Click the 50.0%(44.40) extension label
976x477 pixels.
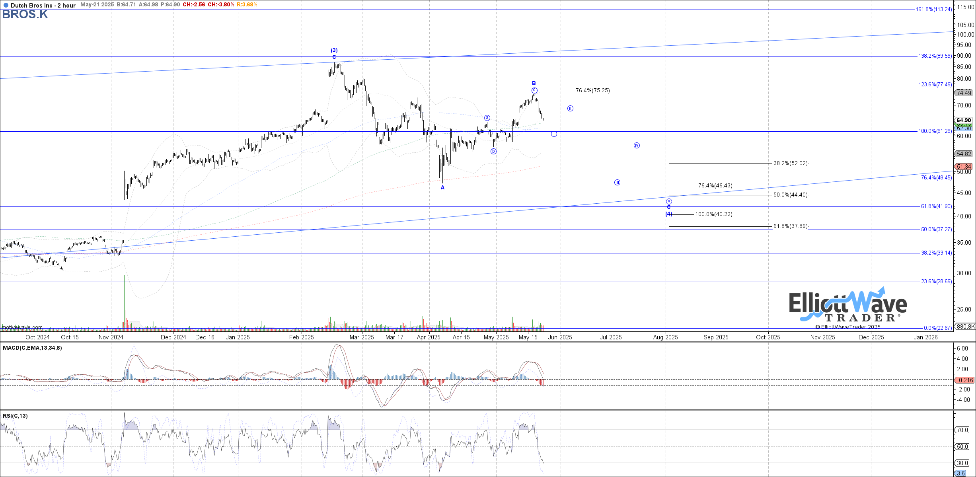click(x=791, y=195)
